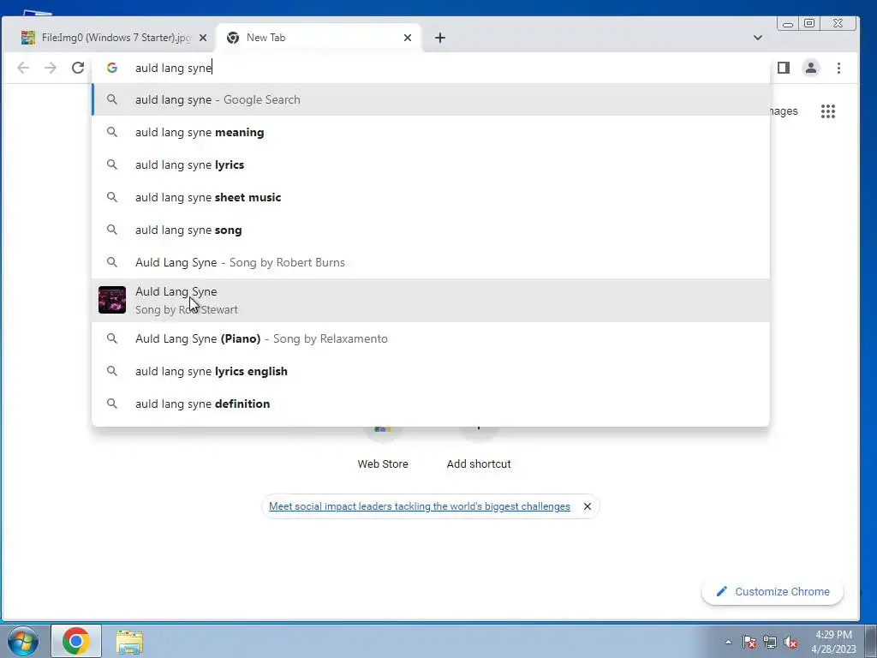877x658 pixels.
Task: Open 'Meet social impact leaders' link
Action: coord(420,506)
